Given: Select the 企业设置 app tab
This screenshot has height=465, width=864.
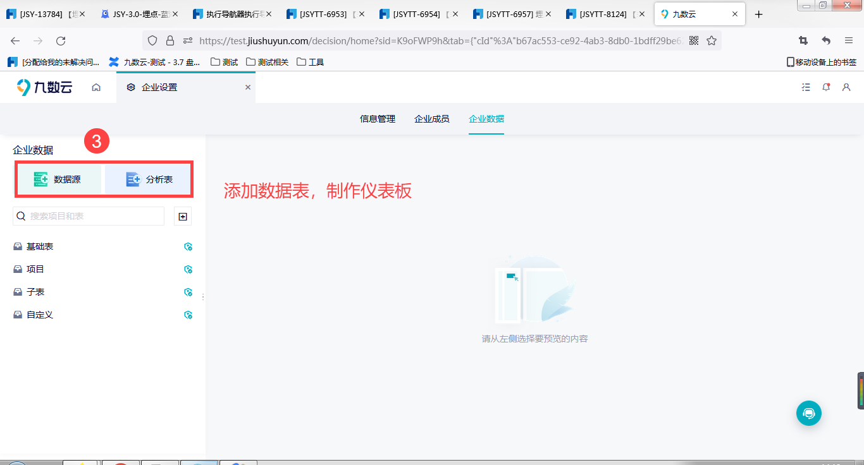Looking at the screenshot, I should coord(186,87).
